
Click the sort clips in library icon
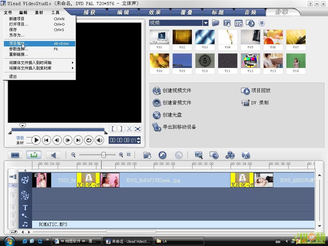(227, 23)
